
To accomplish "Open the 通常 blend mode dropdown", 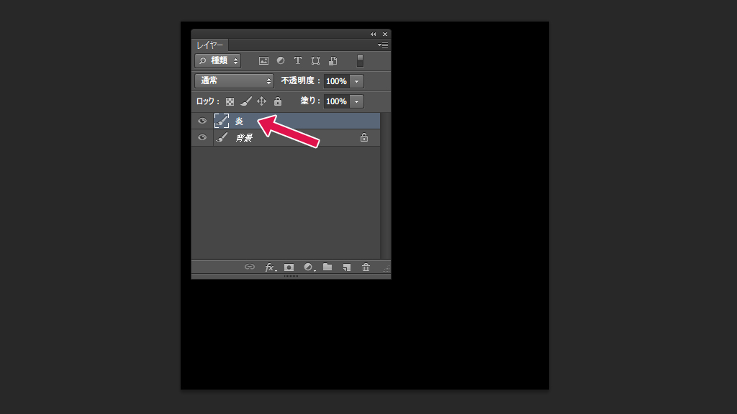I will 234,80.
